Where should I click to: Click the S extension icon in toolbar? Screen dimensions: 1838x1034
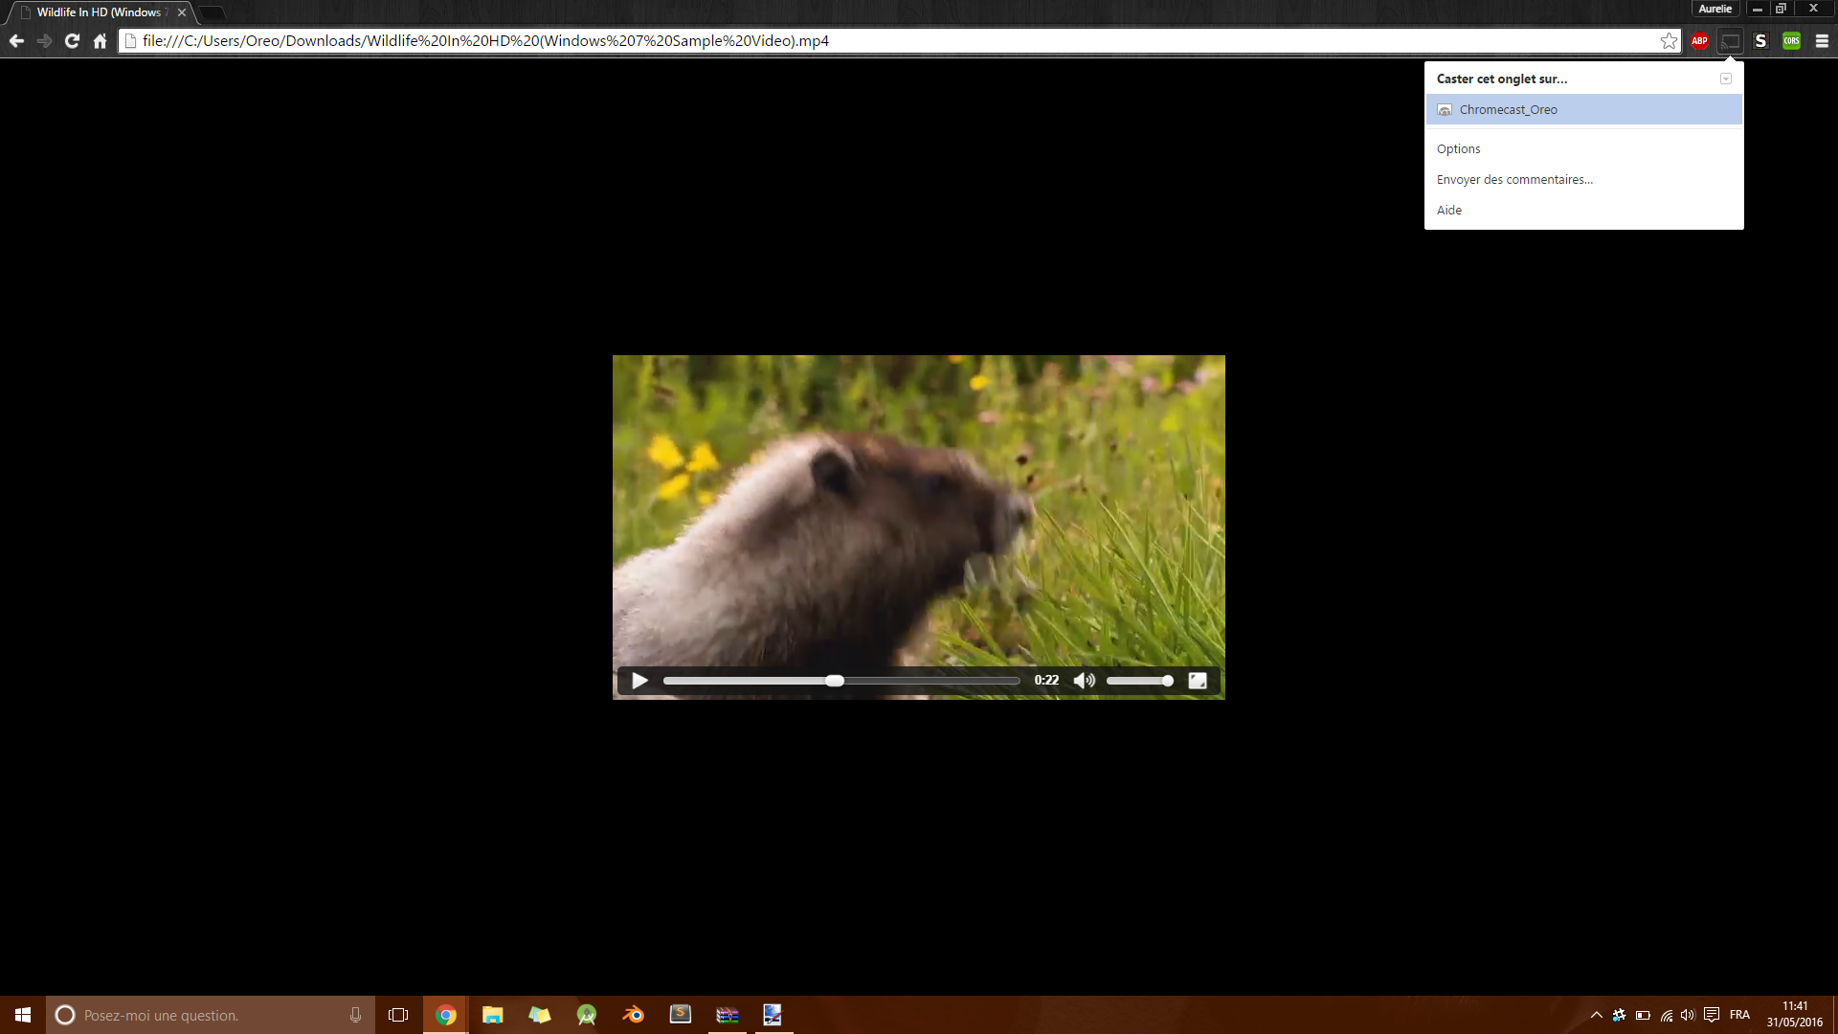[1760, 41]
